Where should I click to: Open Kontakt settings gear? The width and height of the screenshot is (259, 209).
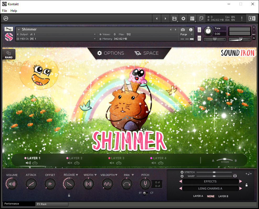(x=183, y=19)
